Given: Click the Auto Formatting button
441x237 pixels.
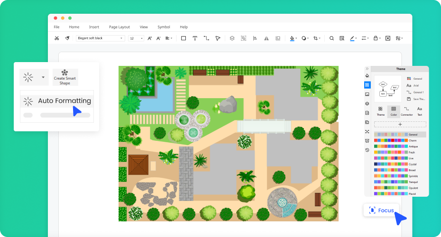Looking at the screenshot, I should (x=57, y=100).
